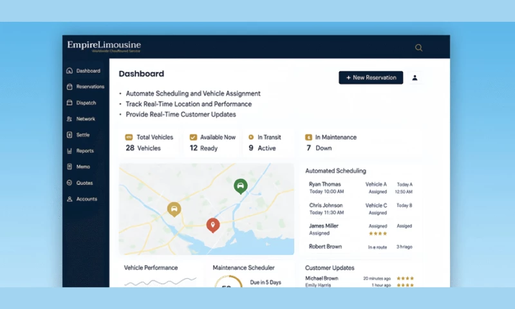
Task: Click the '3 hr ago' status text
Action: [404, 247]
